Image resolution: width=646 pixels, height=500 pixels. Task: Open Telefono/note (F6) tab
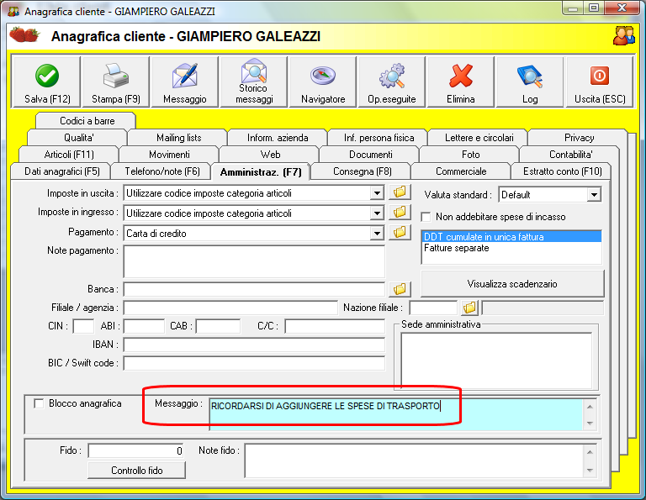162,171
